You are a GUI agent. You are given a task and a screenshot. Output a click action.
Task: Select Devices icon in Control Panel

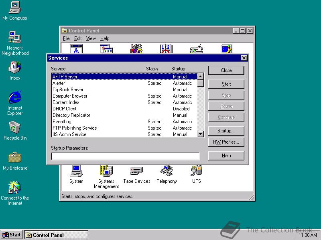coord(196,49)
